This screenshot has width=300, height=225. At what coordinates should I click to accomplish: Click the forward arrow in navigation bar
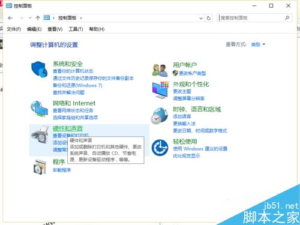pyautogui.click(x=21, y=18)
